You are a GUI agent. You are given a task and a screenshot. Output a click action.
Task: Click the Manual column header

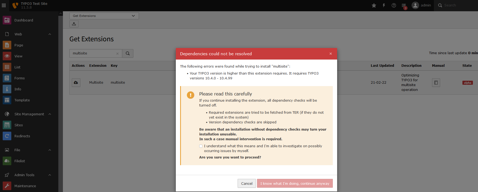(438, 66)
